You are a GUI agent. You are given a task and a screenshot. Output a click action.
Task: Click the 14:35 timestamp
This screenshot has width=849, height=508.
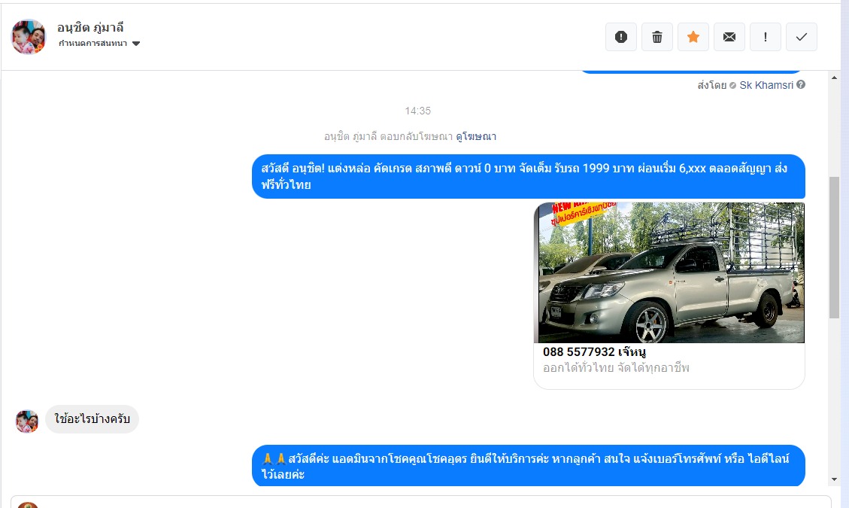[417, 111]
